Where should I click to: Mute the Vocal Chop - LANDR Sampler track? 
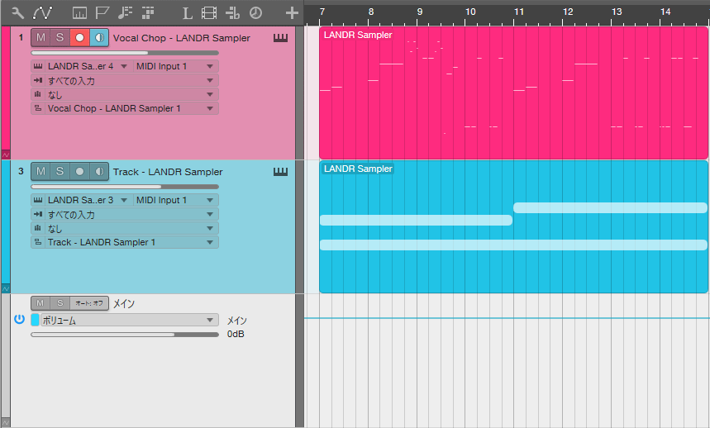[41, 37]
